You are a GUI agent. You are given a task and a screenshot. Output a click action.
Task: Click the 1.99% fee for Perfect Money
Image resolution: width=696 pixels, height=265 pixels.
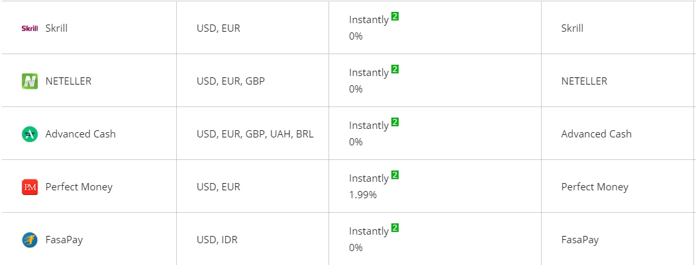pyautogui.click(x=363, y=194)
